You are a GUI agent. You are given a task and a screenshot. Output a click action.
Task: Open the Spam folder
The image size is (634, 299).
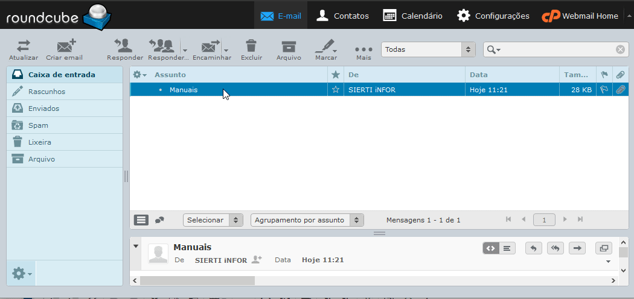coord(65,125)
